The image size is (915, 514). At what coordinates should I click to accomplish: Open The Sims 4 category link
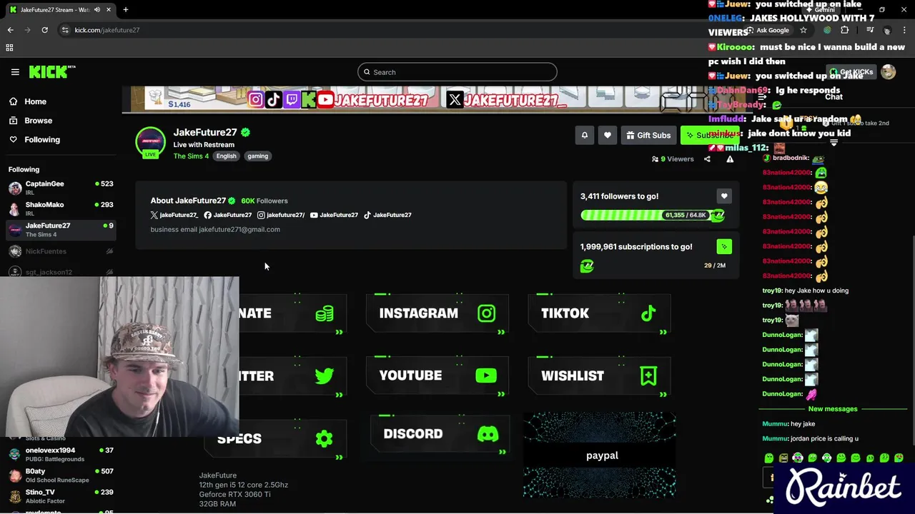(191, 156)
